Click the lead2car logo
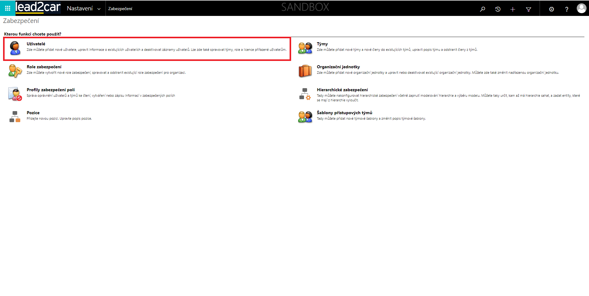Viewport: 589px width, 296px height. [x=38, y=7]
